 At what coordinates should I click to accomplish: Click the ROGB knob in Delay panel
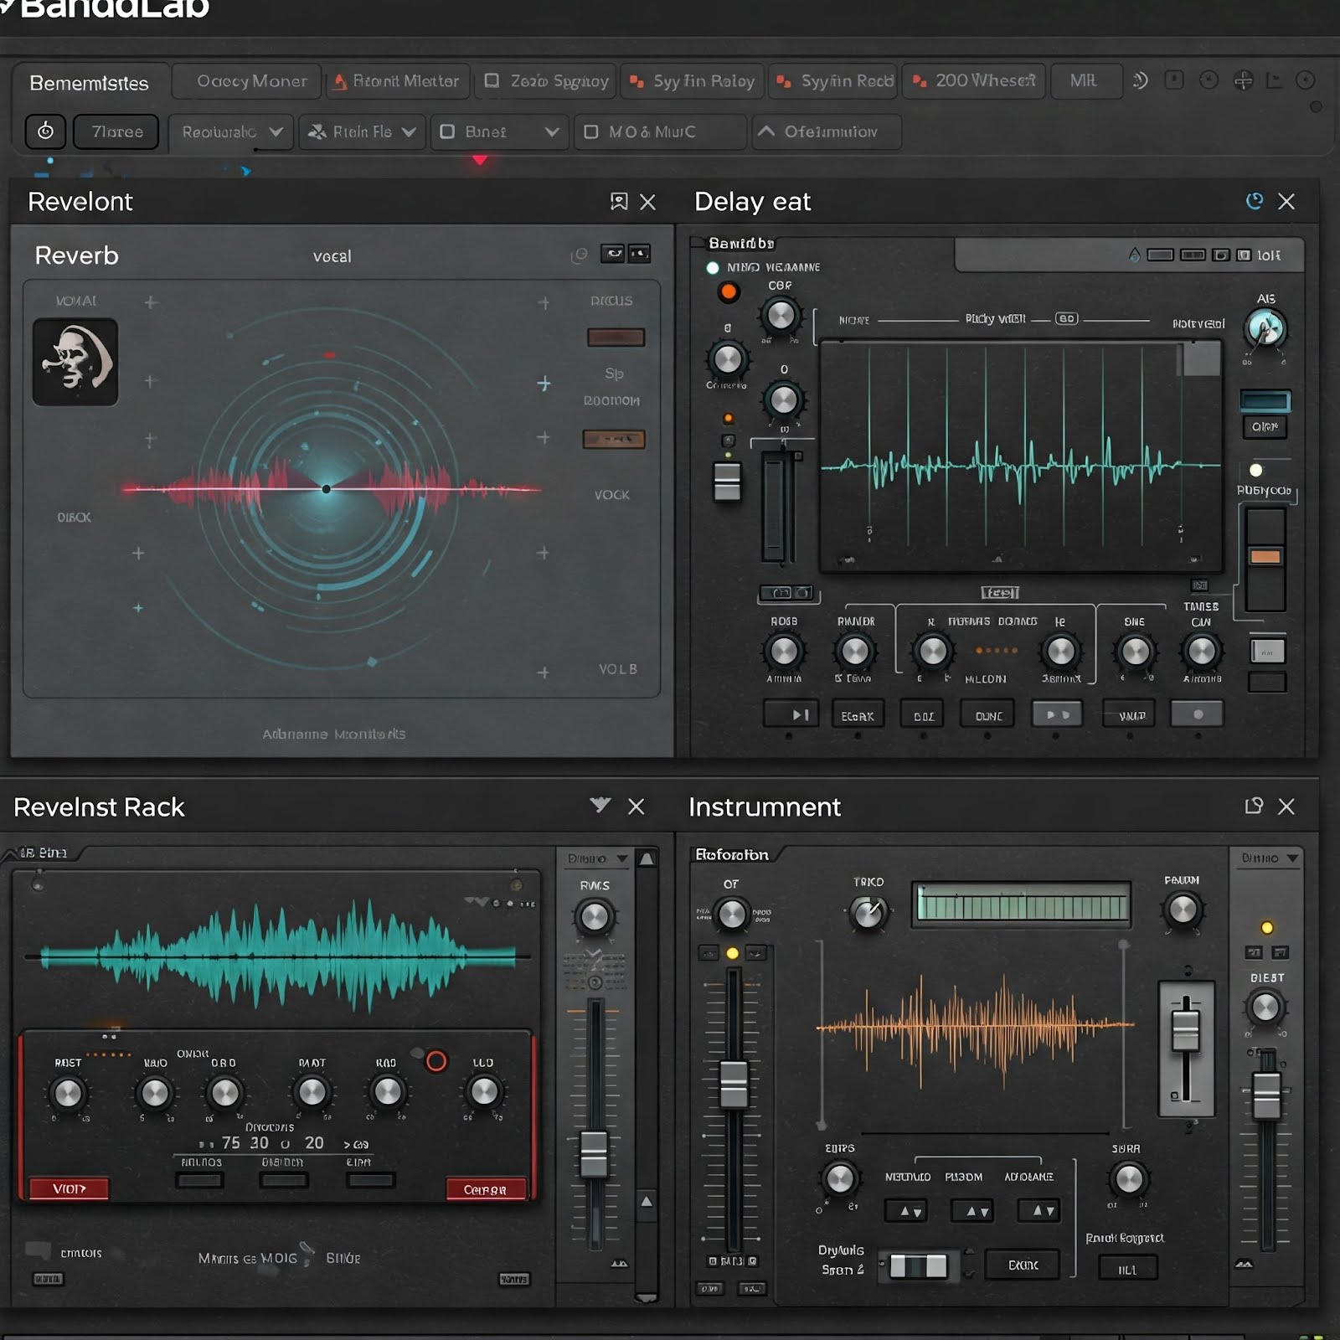click(x=784, y=651)
